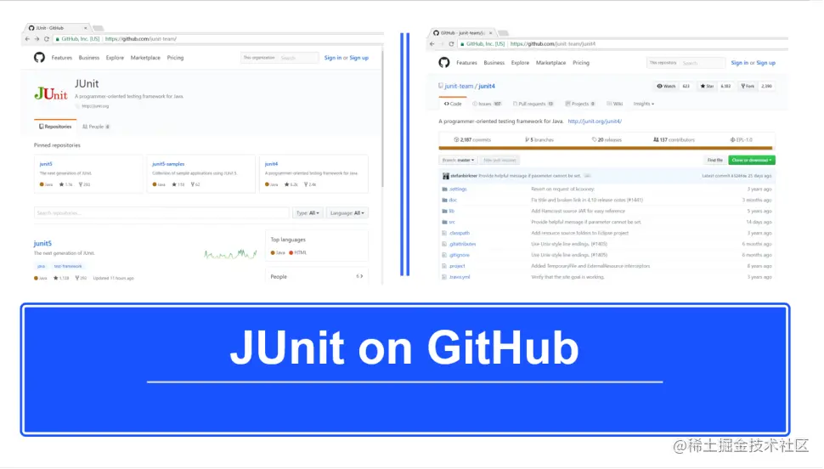The image size is (824, 469).
Task: Click file icon beside .gitattributes row
Action: pos(444,244)
